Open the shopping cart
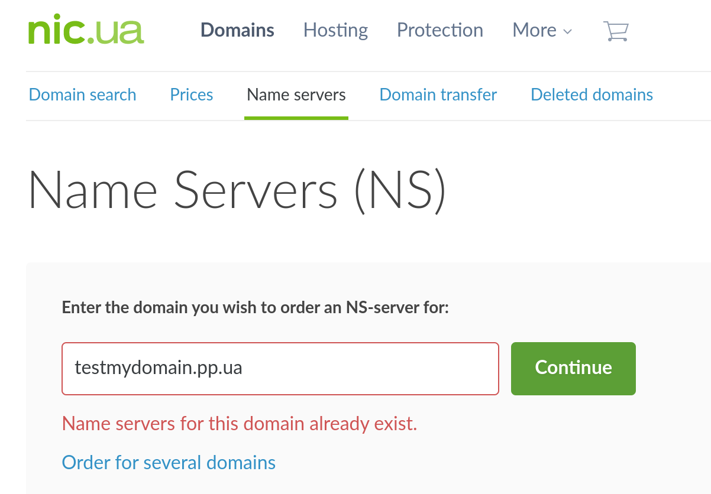 click(x=616, y=31)
